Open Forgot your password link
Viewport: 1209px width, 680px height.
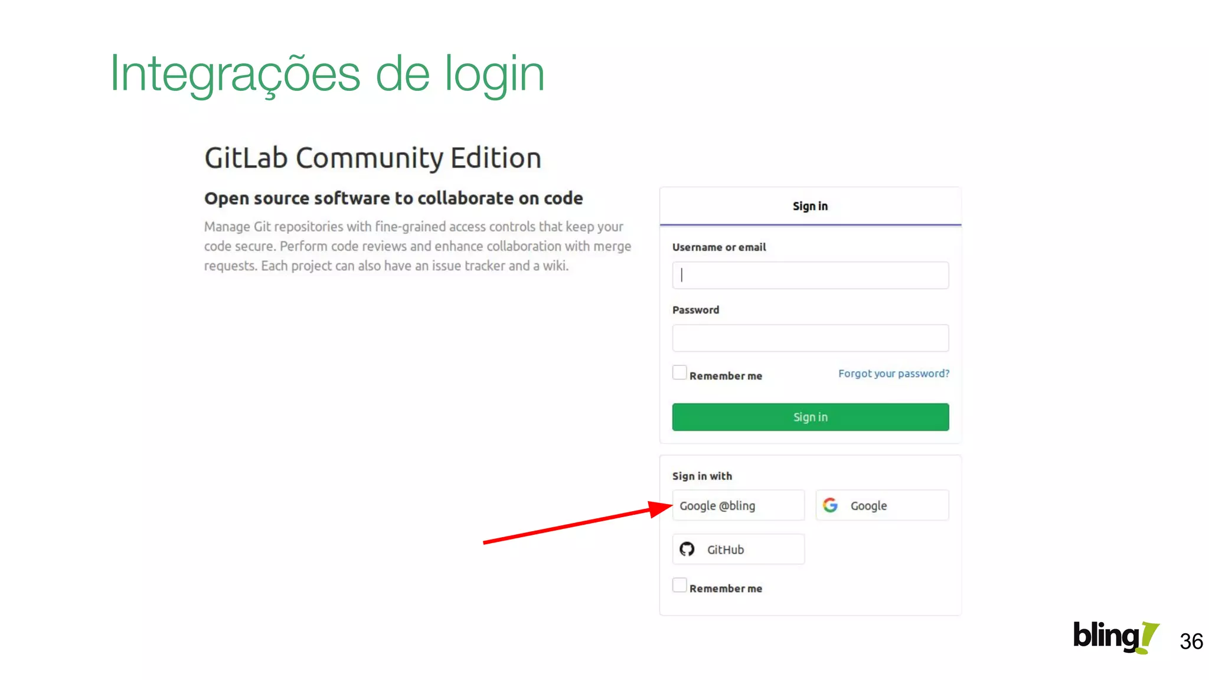pyautogui.click(x=894, y=374)
